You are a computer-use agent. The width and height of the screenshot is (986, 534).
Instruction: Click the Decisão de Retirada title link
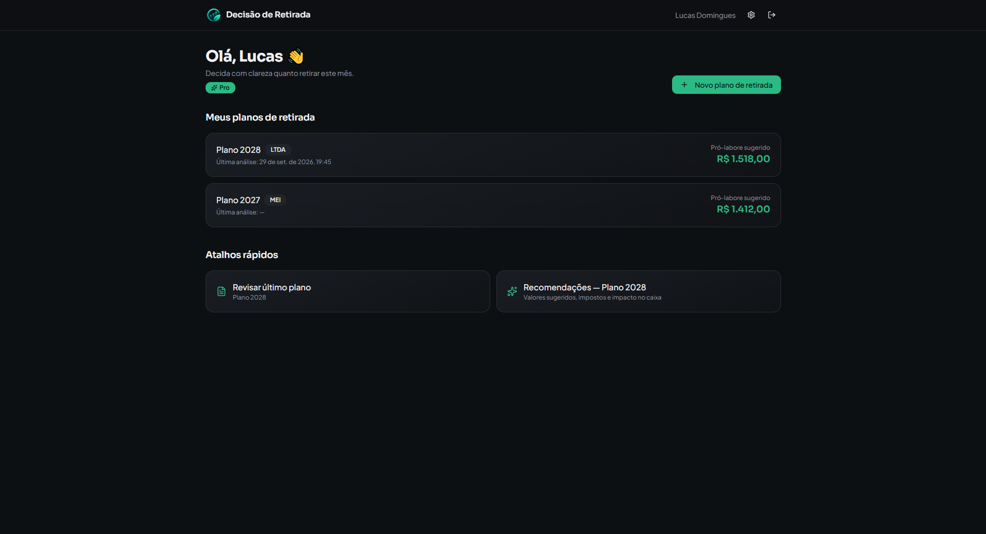pos(268,15)
